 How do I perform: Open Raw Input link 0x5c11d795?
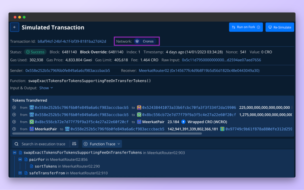point(221,60)
